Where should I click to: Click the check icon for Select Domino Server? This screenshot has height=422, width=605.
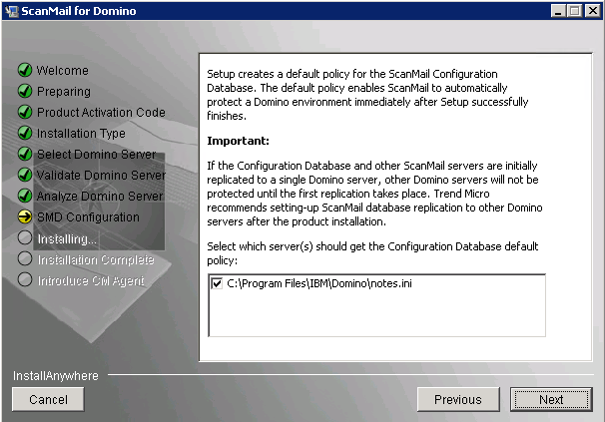[25, 155]
